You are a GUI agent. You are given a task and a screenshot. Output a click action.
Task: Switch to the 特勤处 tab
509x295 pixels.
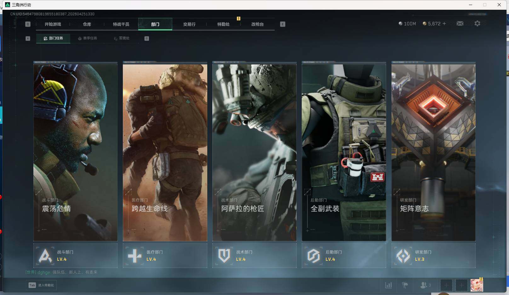click(x=223, y=24)
